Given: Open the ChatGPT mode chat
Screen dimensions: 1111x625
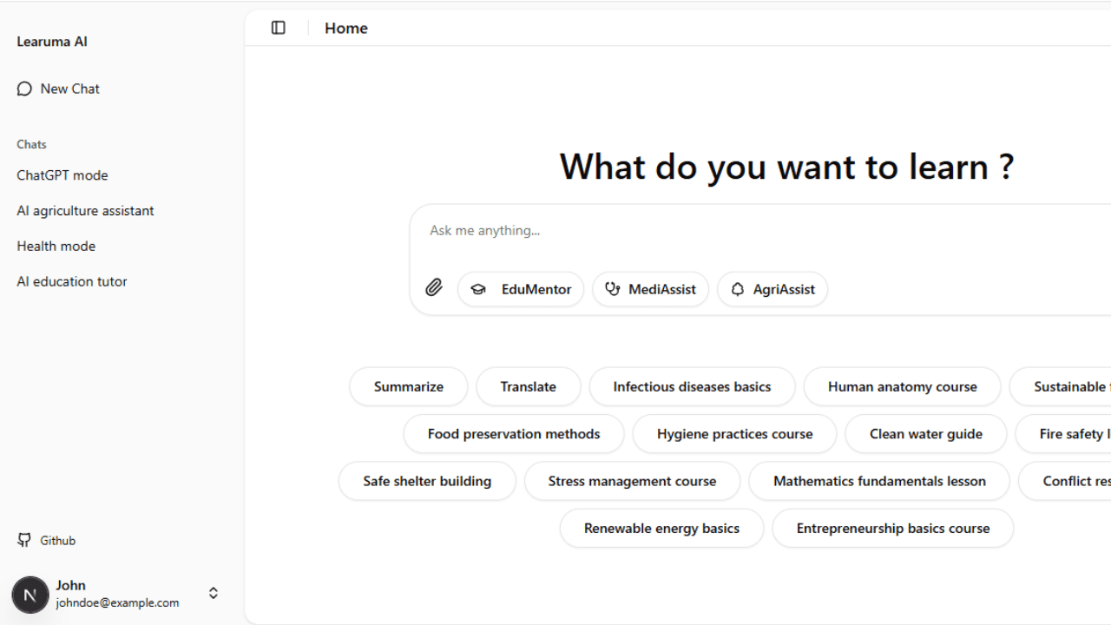Looking at the screenshot, I should (62, 175).
